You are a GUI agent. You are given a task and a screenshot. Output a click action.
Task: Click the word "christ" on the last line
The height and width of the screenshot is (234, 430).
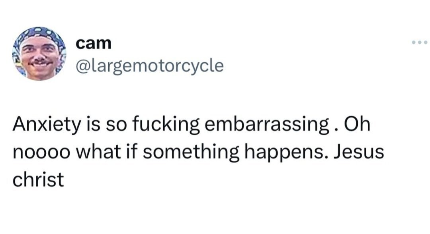pos(38,180)
